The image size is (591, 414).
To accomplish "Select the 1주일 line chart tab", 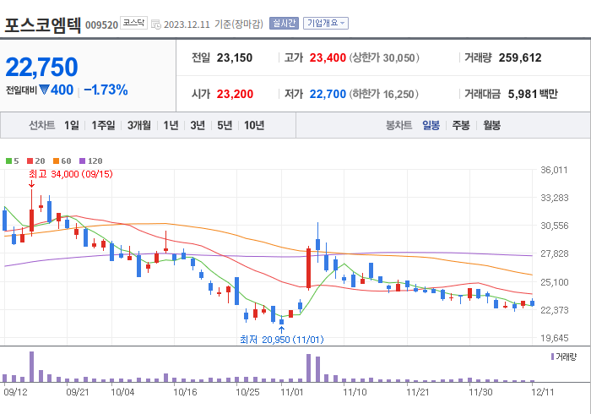I will [103, 125].
